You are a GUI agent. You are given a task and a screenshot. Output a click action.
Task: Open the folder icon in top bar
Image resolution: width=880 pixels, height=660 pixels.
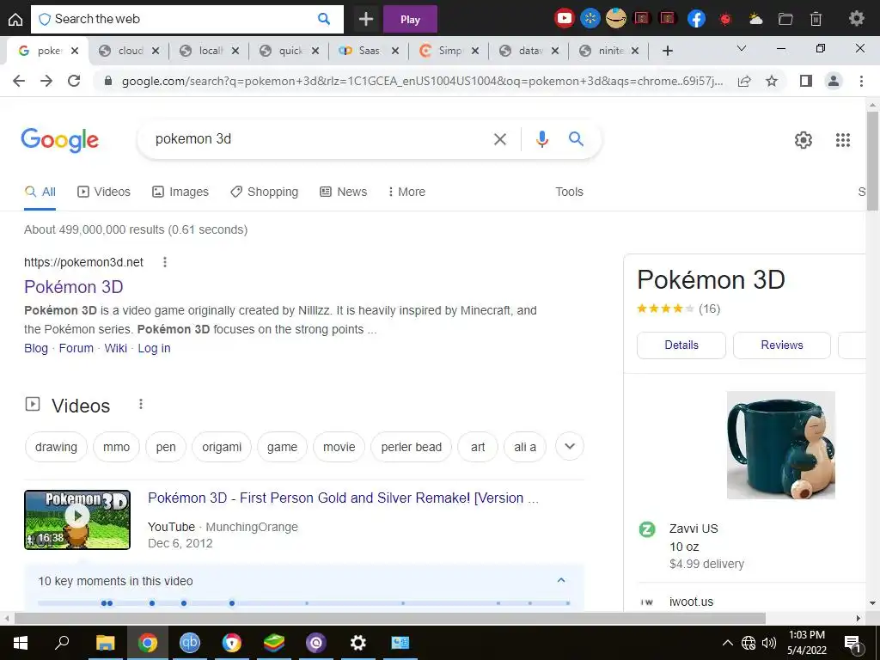pos(785,19)
